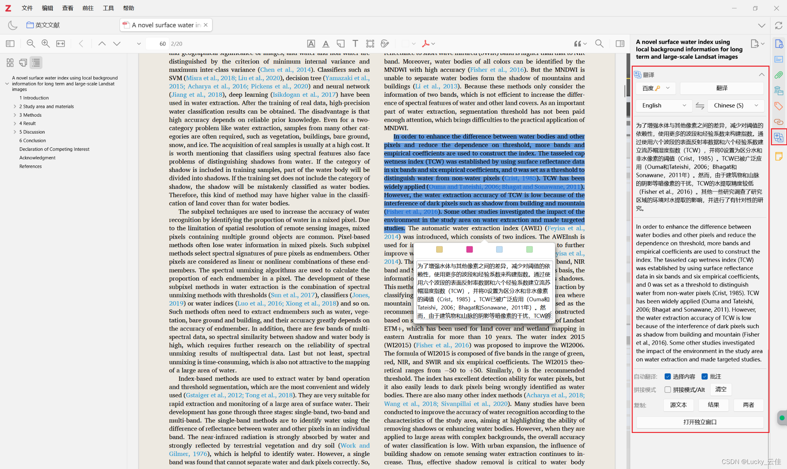Select the highlight text annotation tool

311,44
